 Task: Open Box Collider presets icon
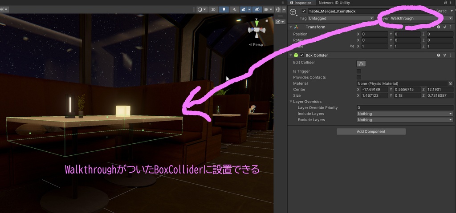pyautogui.click(x=445, y=55)
